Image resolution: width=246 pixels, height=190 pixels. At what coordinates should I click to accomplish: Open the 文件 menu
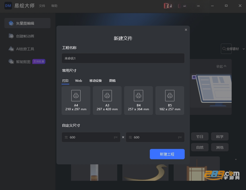(42, 6)
